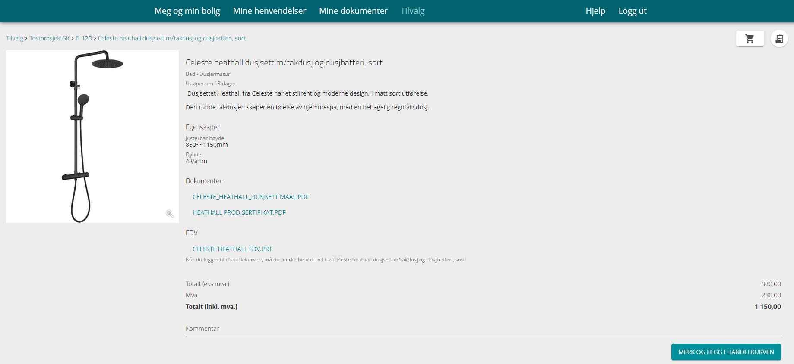Click the Mva amount '230,00'

click(x=771, y=295)
